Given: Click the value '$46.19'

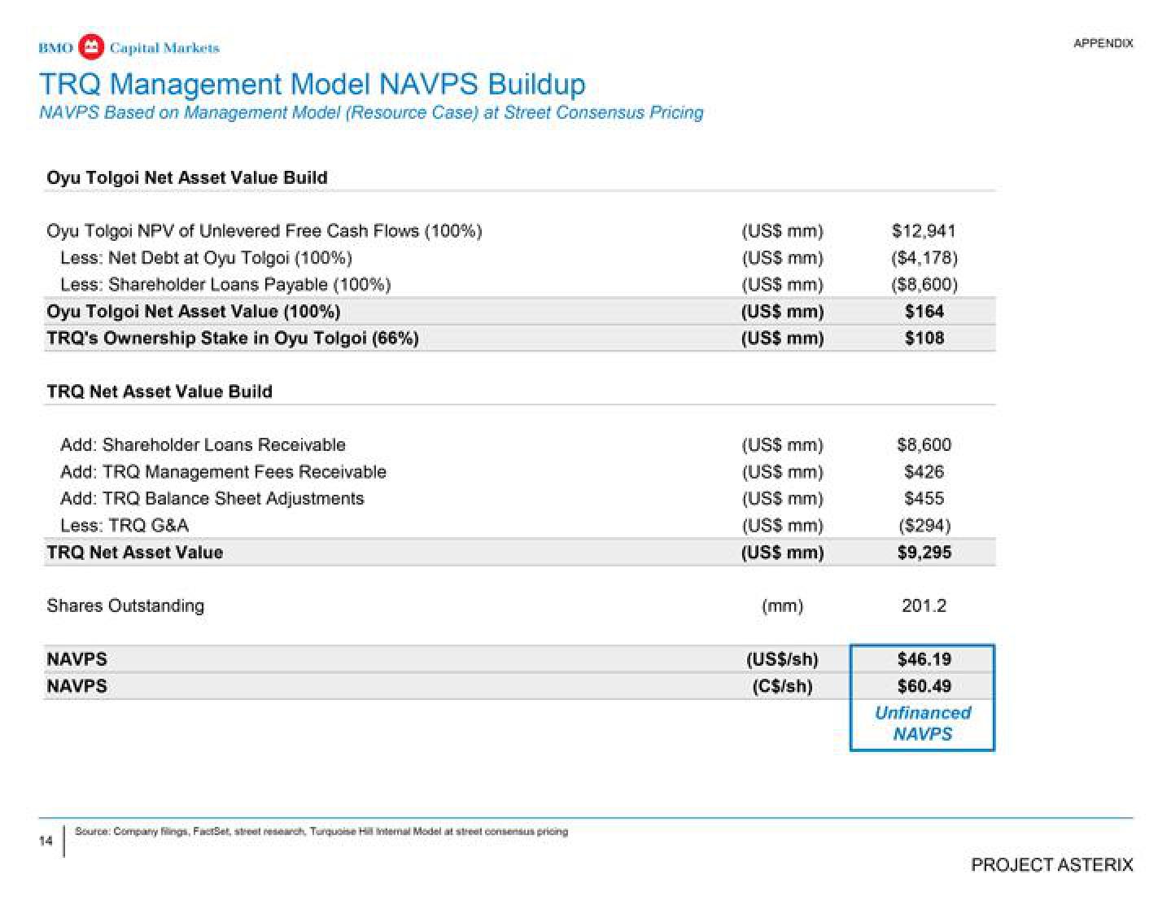Looking at the screenshot, I should [924, 659].
